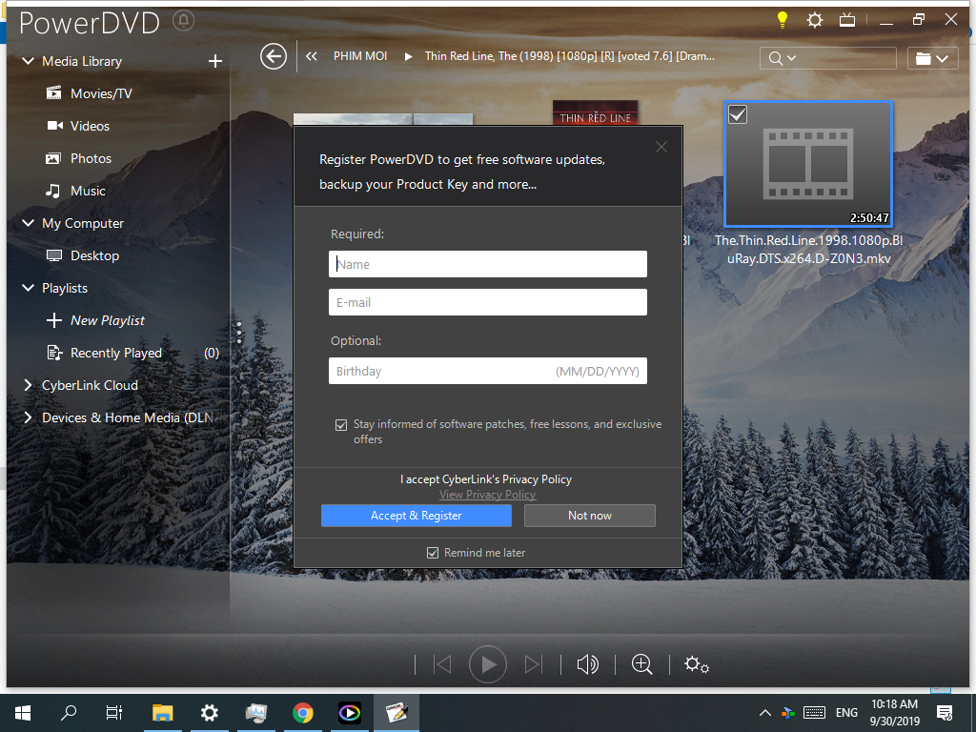The height and width of the screenshot is (732, 976).
Task: Collapse the Playlists section
Action: coord(28,288)
